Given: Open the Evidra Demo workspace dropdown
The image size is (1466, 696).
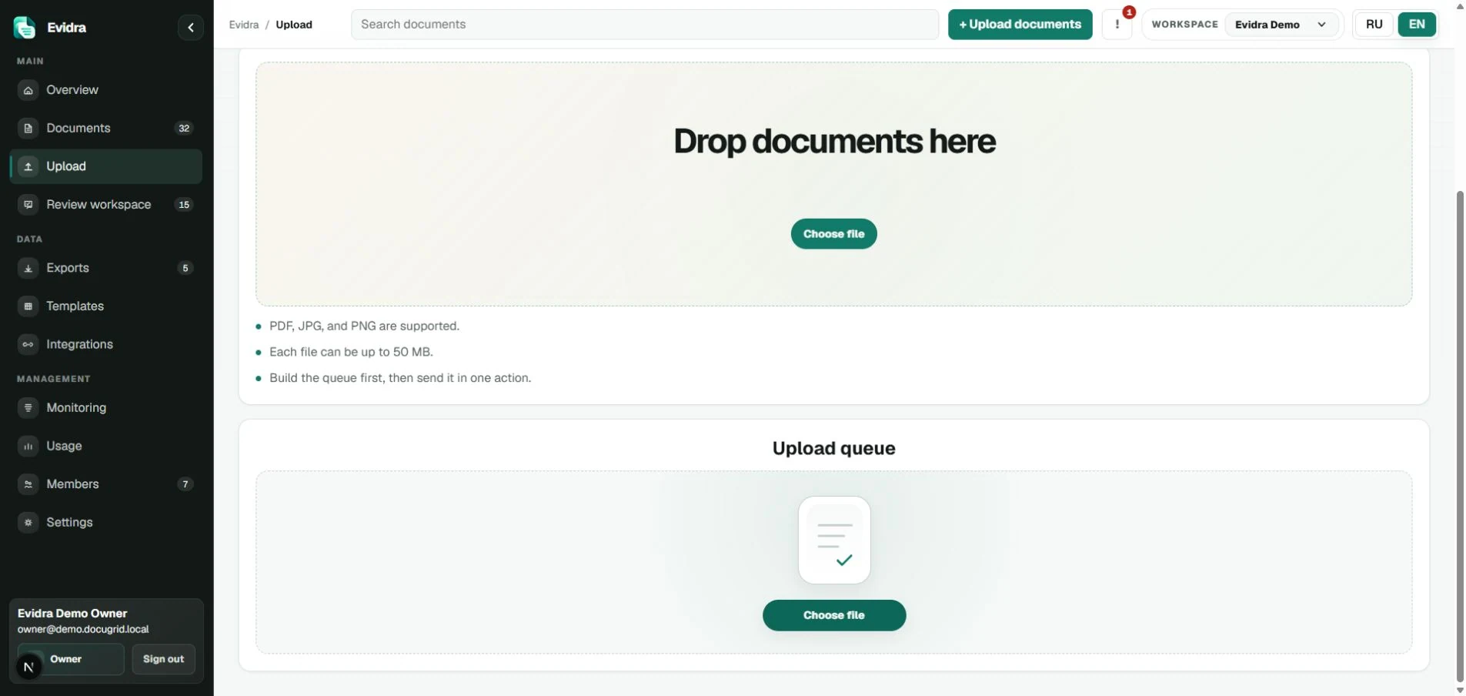Looking at the screenshot, I should pos(1281,25).
